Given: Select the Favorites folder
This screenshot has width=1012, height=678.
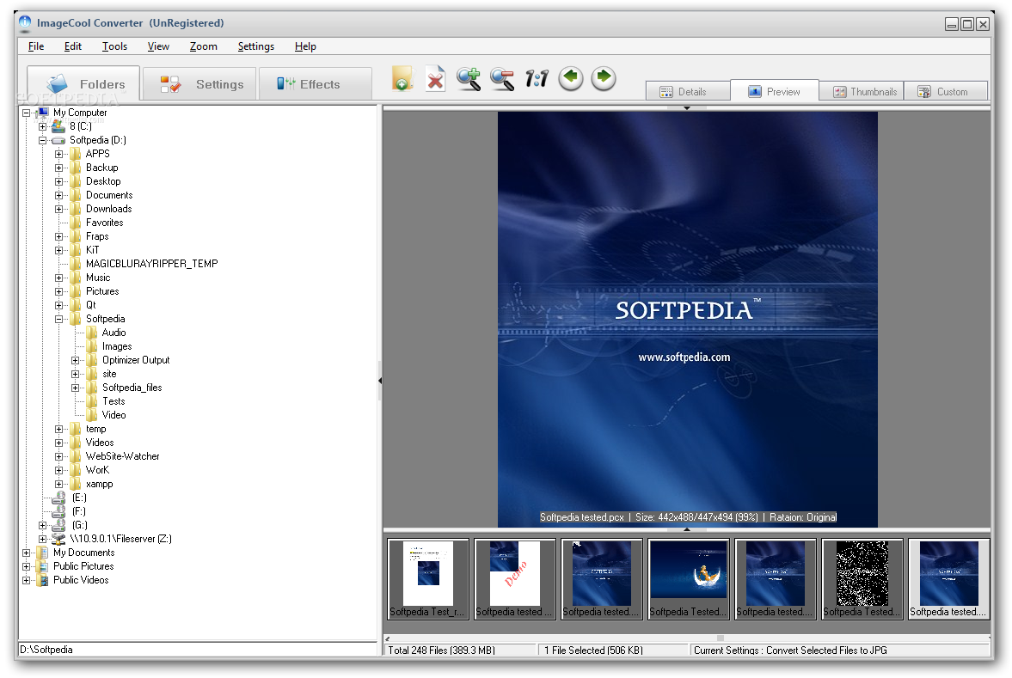Looking at the screenshot, I should (x=105, y=223).
